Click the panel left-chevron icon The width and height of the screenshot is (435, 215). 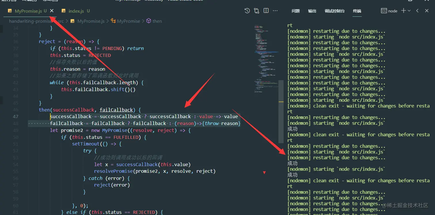(417, 11)
